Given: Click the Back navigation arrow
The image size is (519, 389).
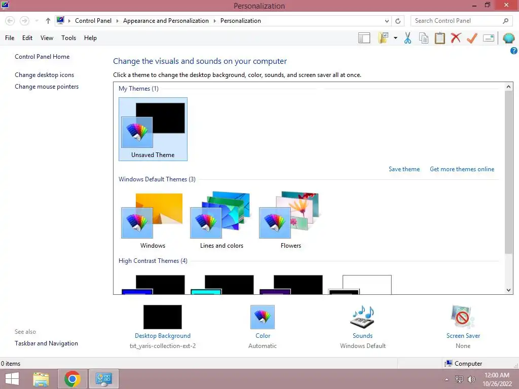Looking at the screenshot, I should coord(10,21).
